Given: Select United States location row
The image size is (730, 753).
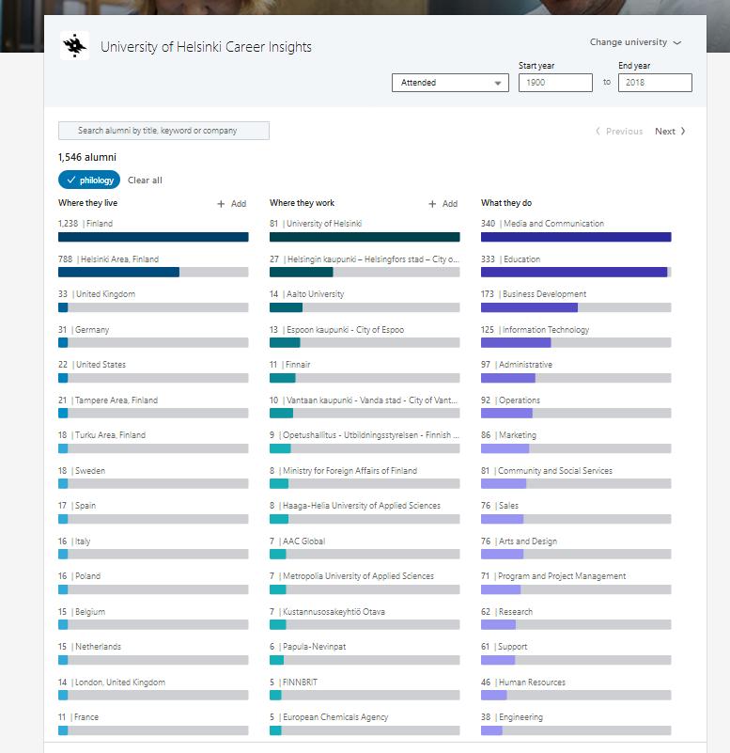Looking at the screenshot, I should (x=153, y=371).
